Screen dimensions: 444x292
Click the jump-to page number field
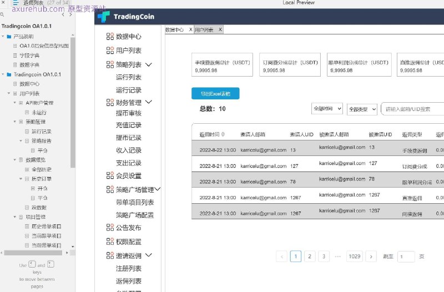click(406, 256)
